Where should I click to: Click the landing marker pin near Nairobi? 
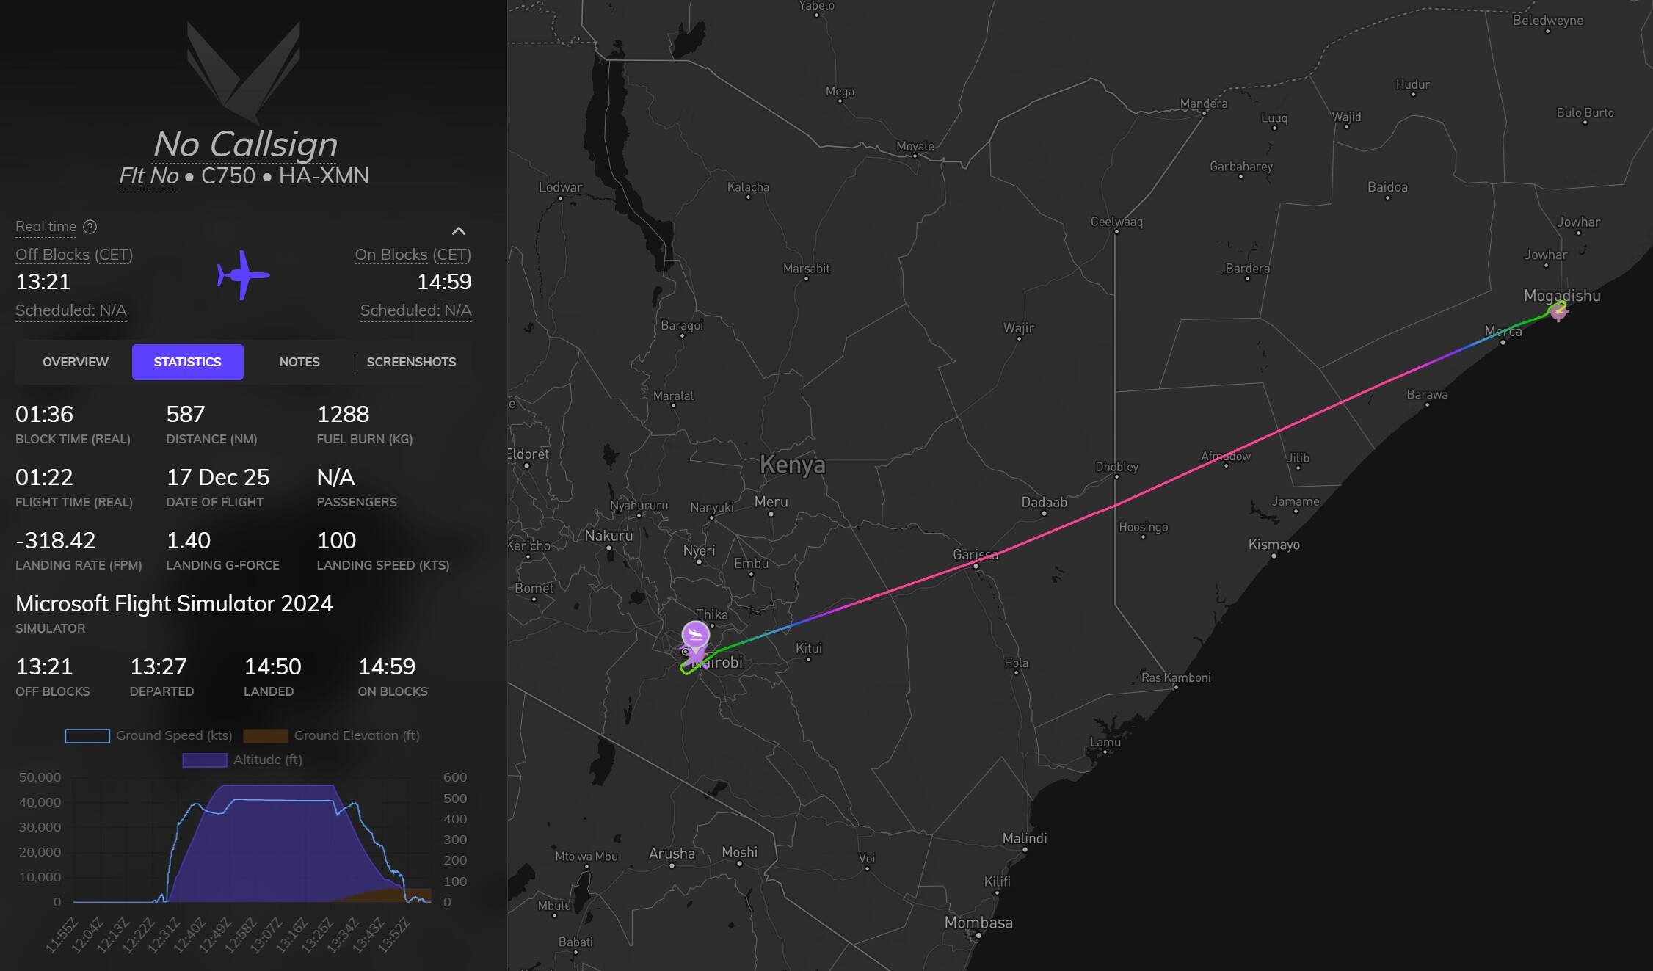pyautogui.click(x=695, y=633)
